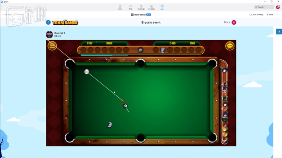Open the Zoom profile avatar menu

pos(278,7)
